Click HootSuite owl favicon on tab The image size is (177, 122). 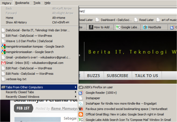[145, 27]
